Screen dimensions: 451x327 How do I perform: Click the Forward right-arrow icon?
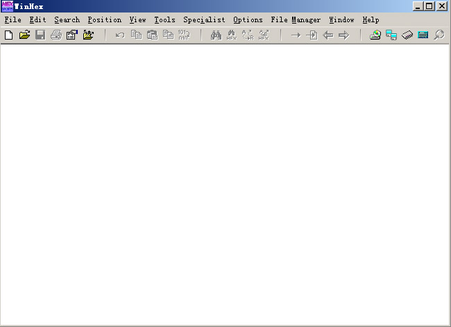[343, 35]
